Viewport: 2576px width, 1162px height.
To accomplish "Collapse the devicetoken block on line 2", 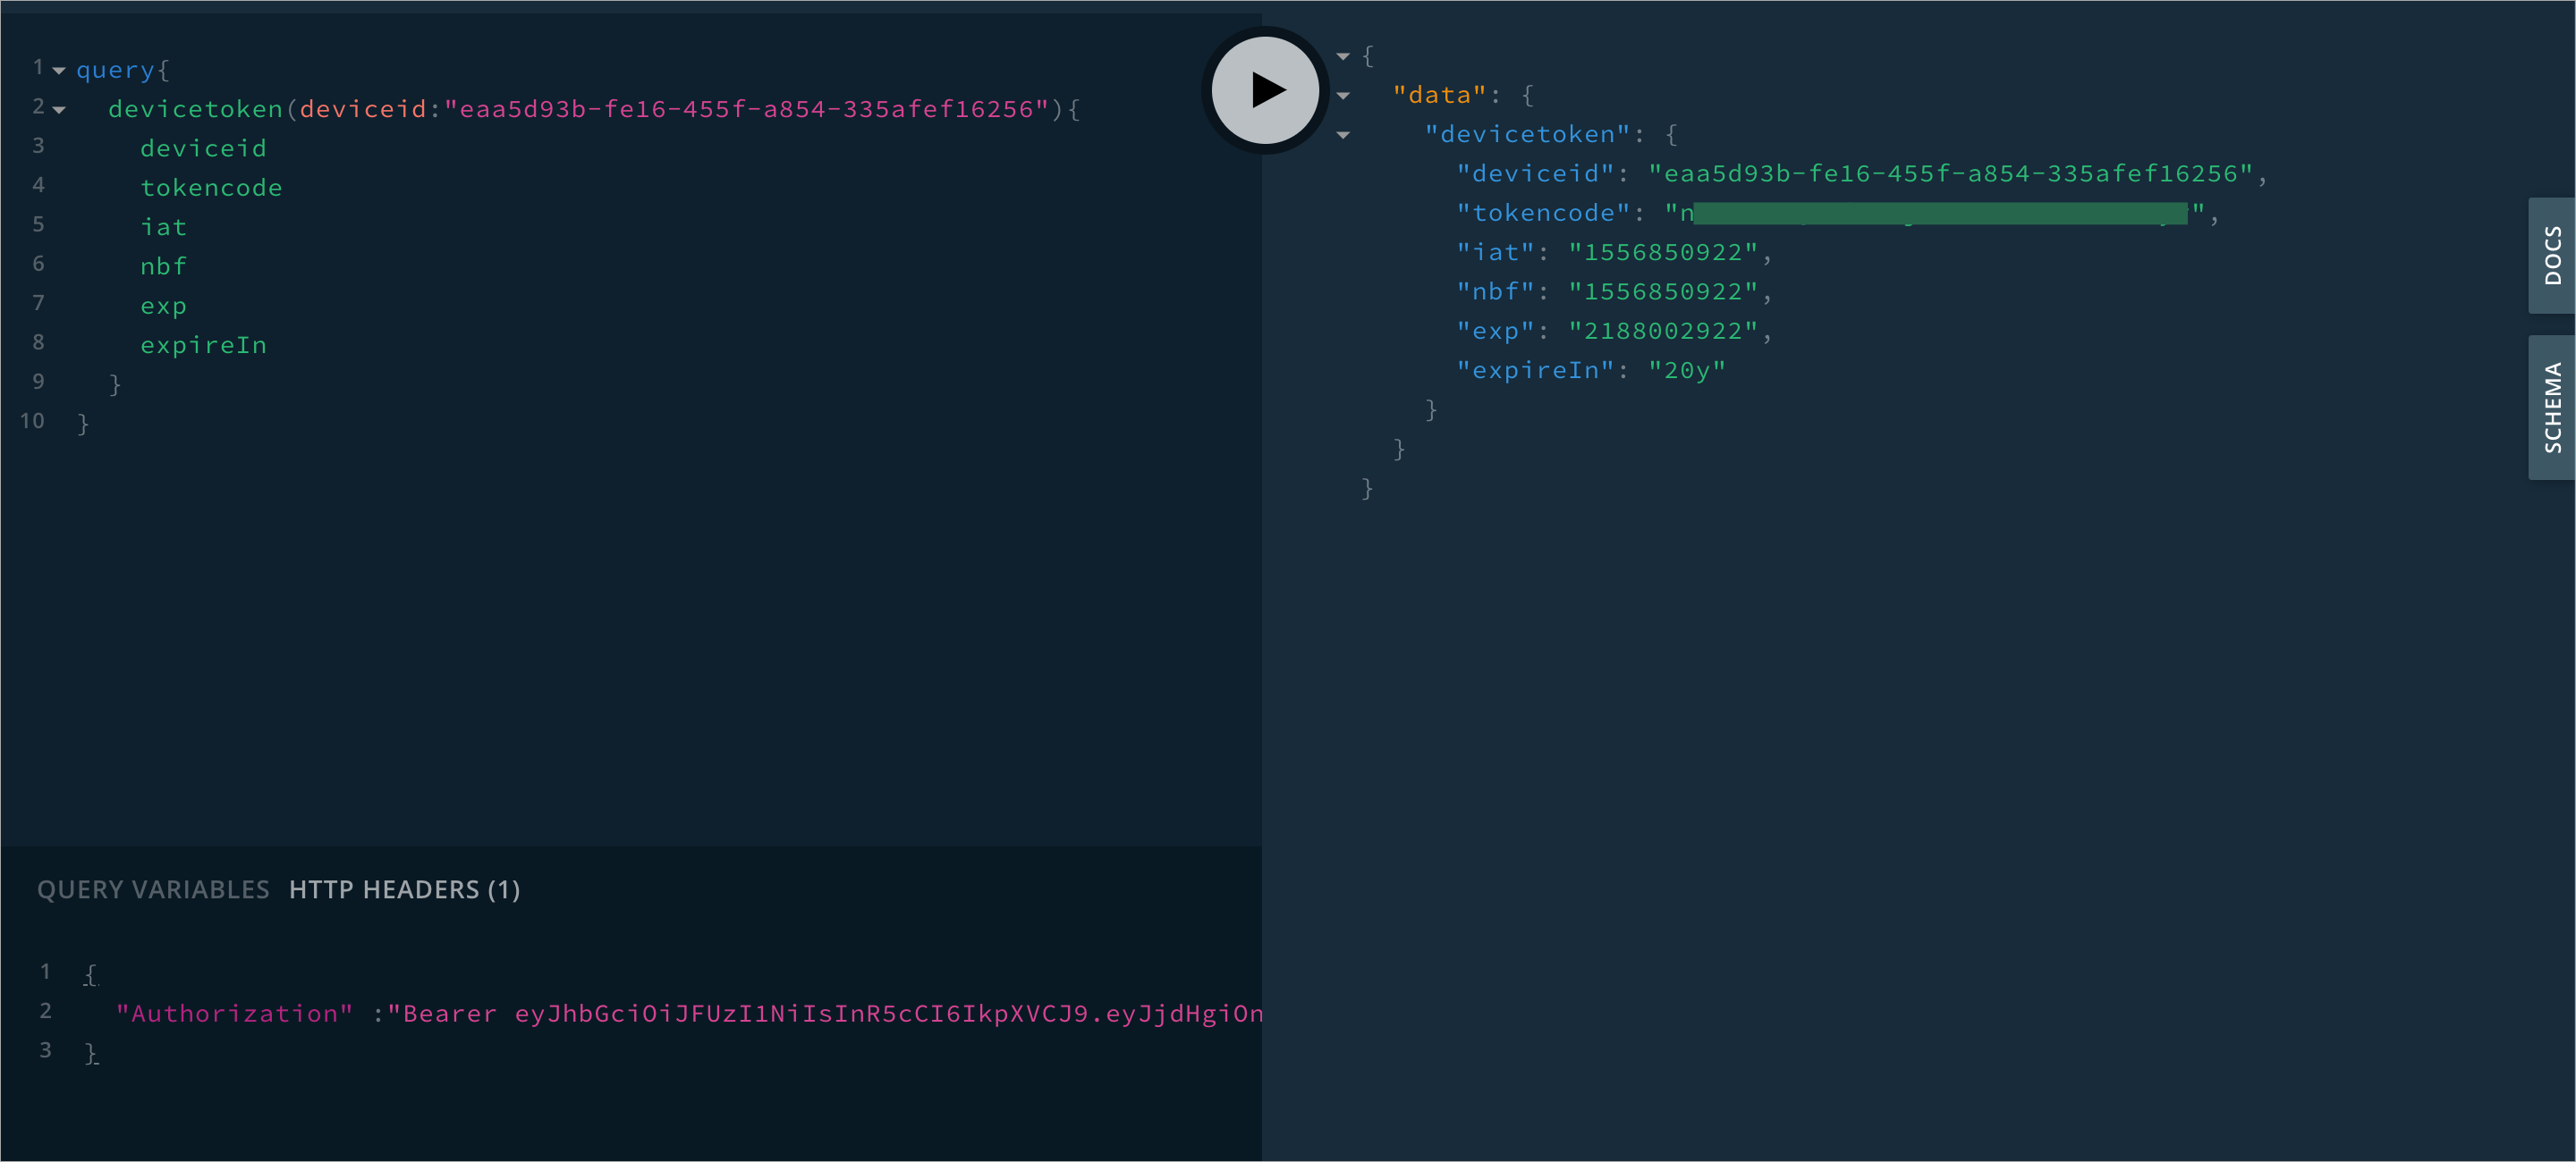I will click(x=59, y=110).
